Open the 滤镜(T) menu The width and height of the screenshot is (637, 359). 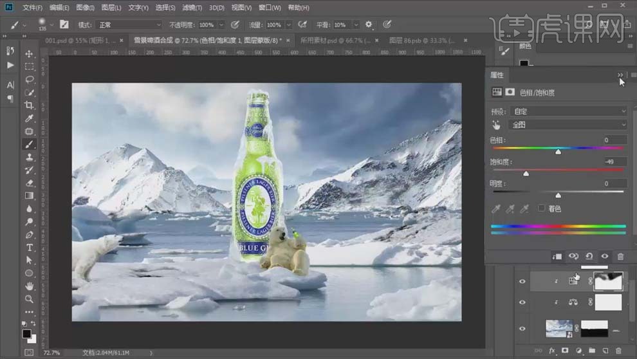tap(191, 8)
